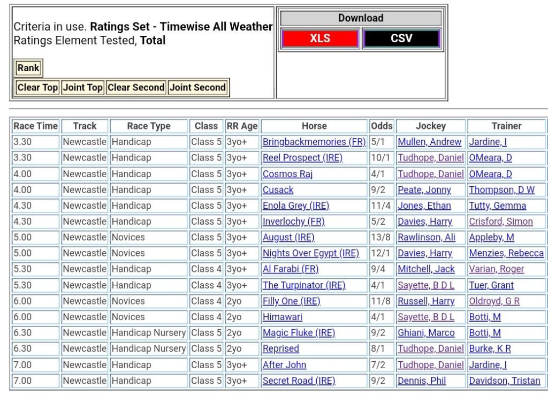View jockey Rawlinson, Ali's details

tap(427, 237)
